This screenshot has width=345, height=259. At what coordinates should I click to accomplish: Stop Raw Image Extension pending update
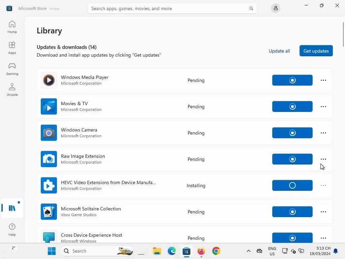click(x=292, y=159)
